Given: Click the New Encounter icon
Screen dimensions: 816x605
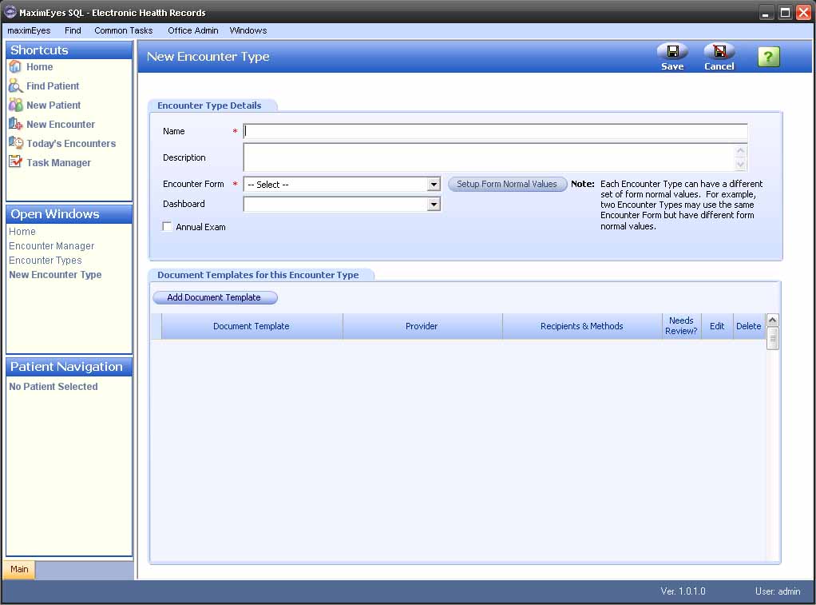Looking at the screenshot, I should coord(16,124).
